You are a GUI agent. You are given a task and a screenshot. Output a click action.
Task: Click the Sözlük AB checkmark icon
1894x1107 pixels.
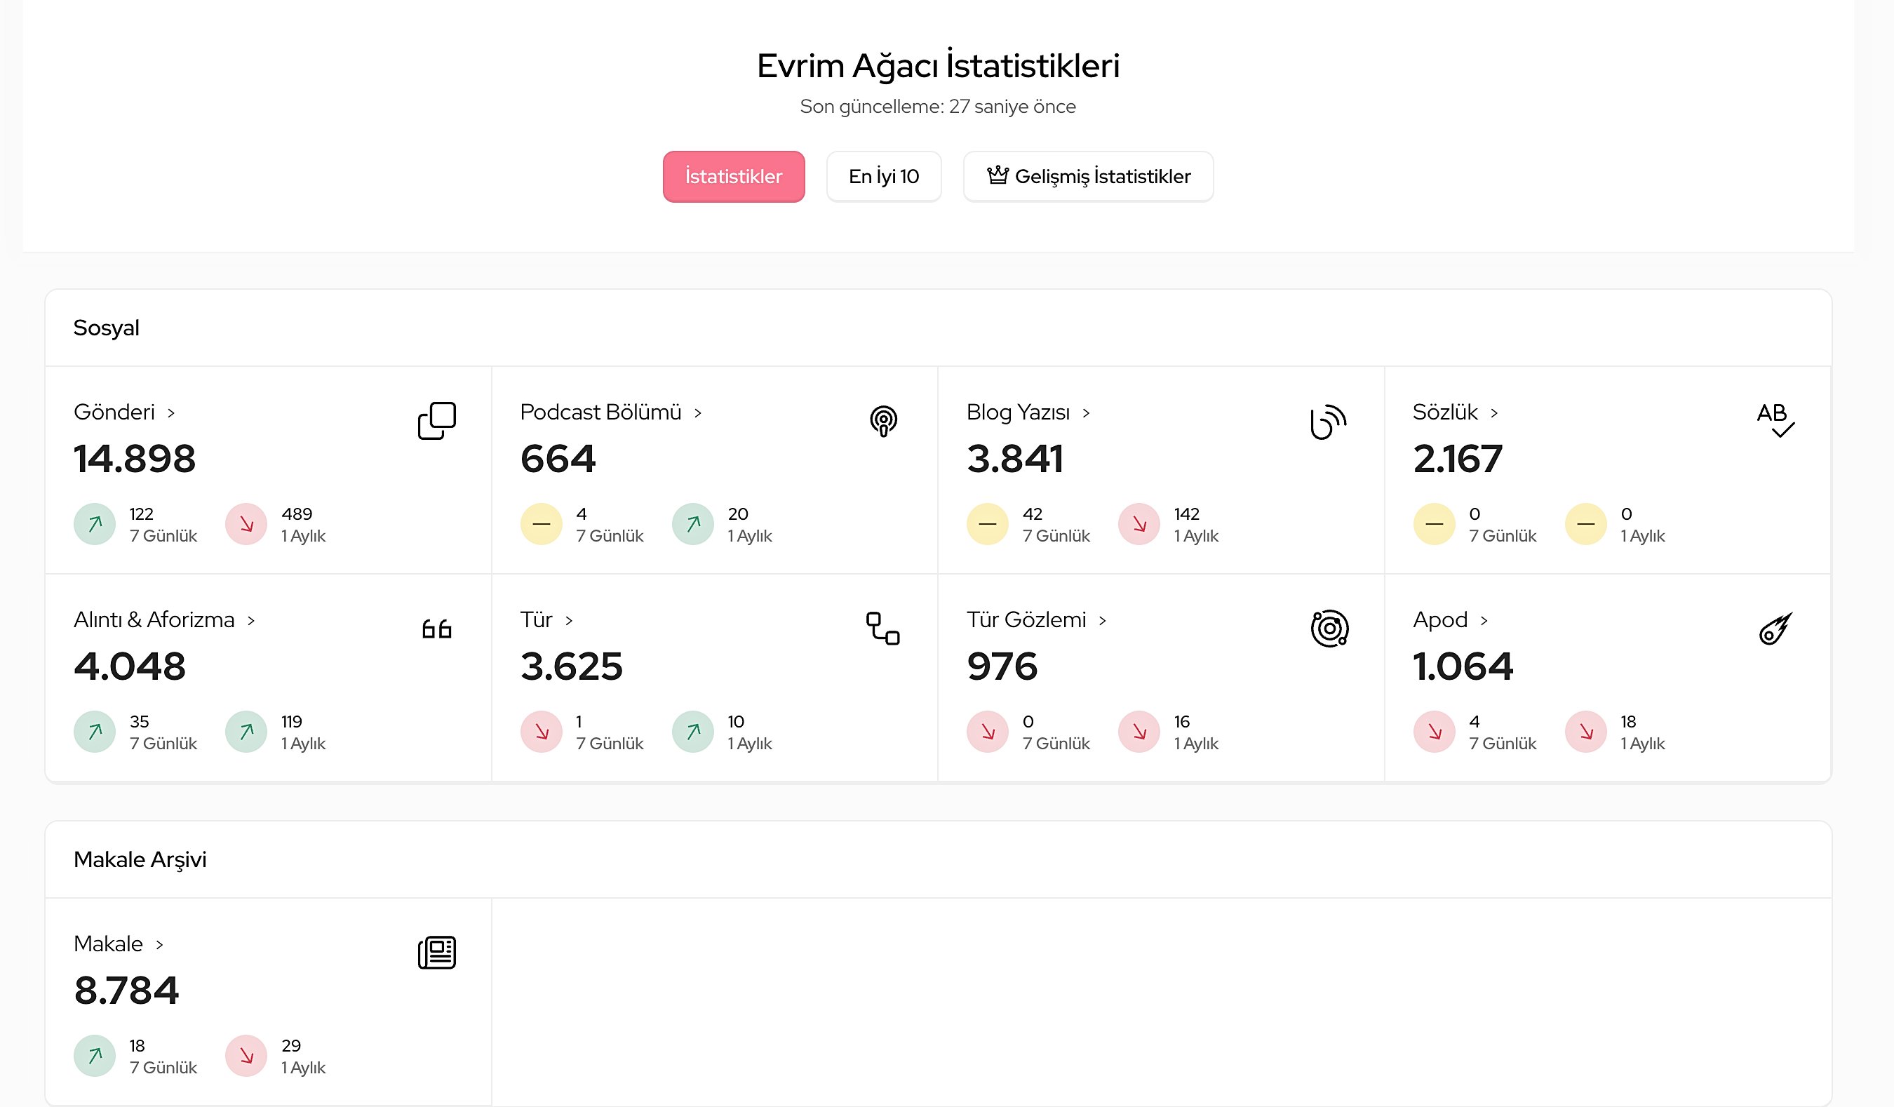click(x=1775, y=421)
